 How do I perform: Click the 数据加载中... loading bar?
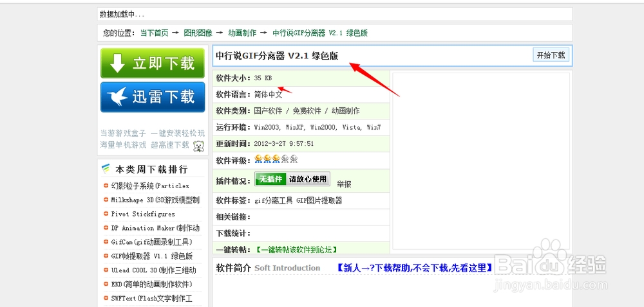pyautogui.click(x=335, y=14)
